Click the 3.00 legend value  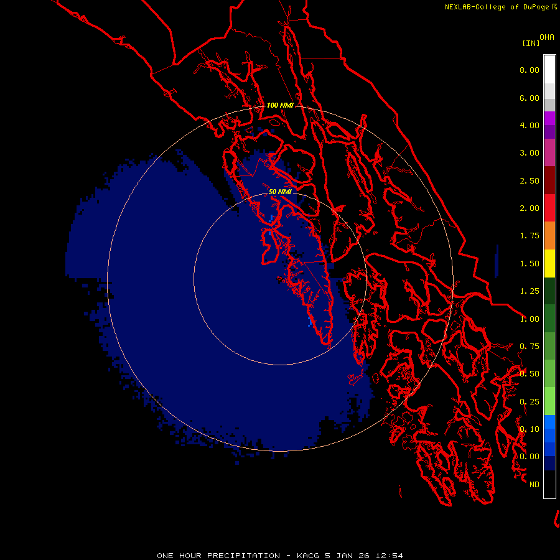(x=530, y=153)
